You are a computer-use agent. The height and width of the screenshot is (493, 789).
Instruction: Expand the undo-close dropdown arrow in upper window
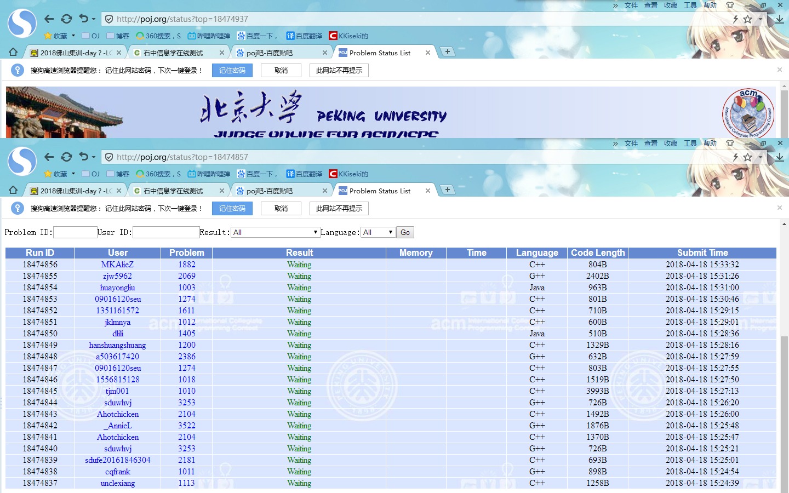94,19
